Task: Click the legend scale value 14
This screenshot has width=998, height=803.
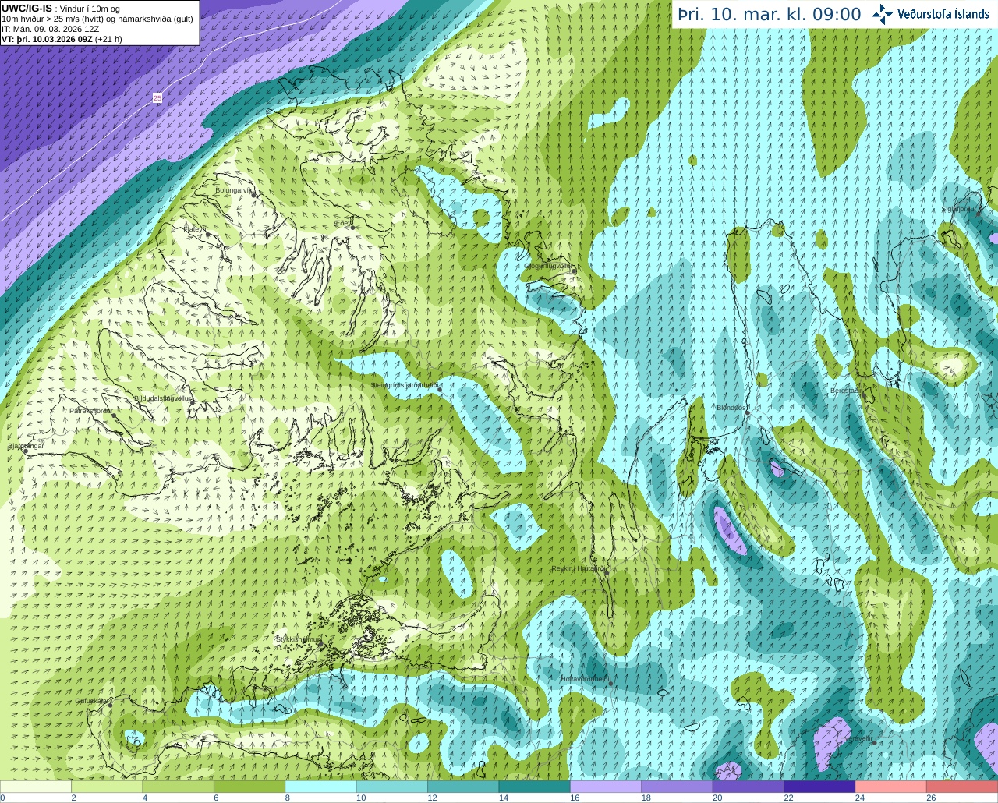Action: [504, 798]
